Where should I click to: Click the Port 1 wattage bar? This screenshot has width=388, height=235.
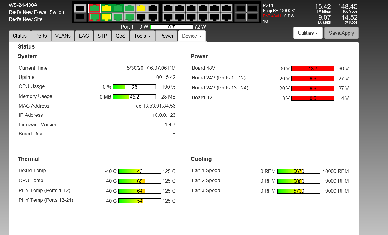pos(171,27)
